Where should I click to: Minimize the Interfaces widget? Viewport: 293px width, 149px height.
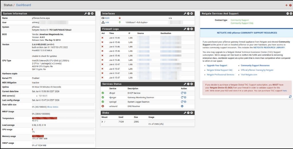click(x=188, y=14)
